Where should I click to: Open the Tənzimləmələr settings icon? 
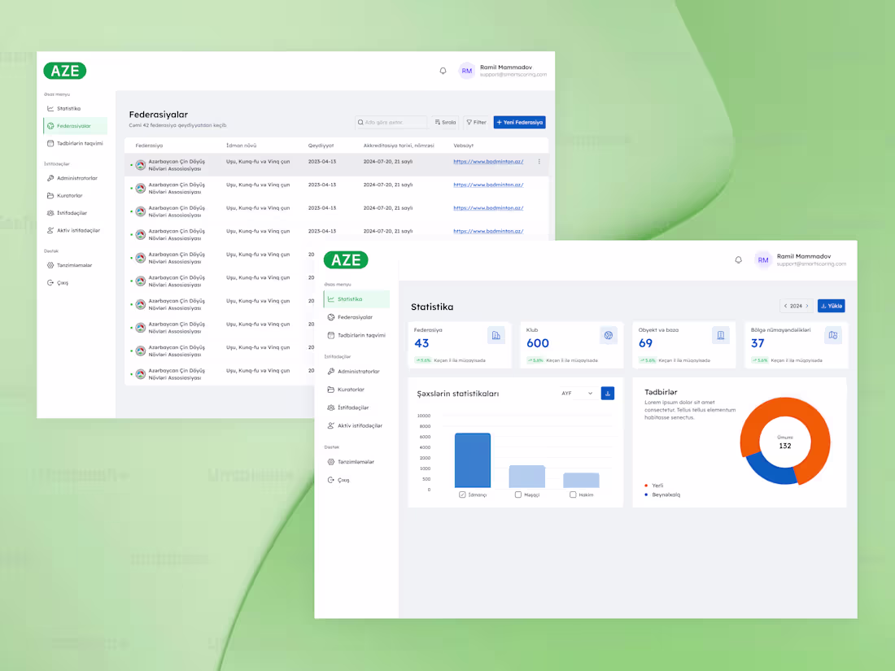point(330,461)
